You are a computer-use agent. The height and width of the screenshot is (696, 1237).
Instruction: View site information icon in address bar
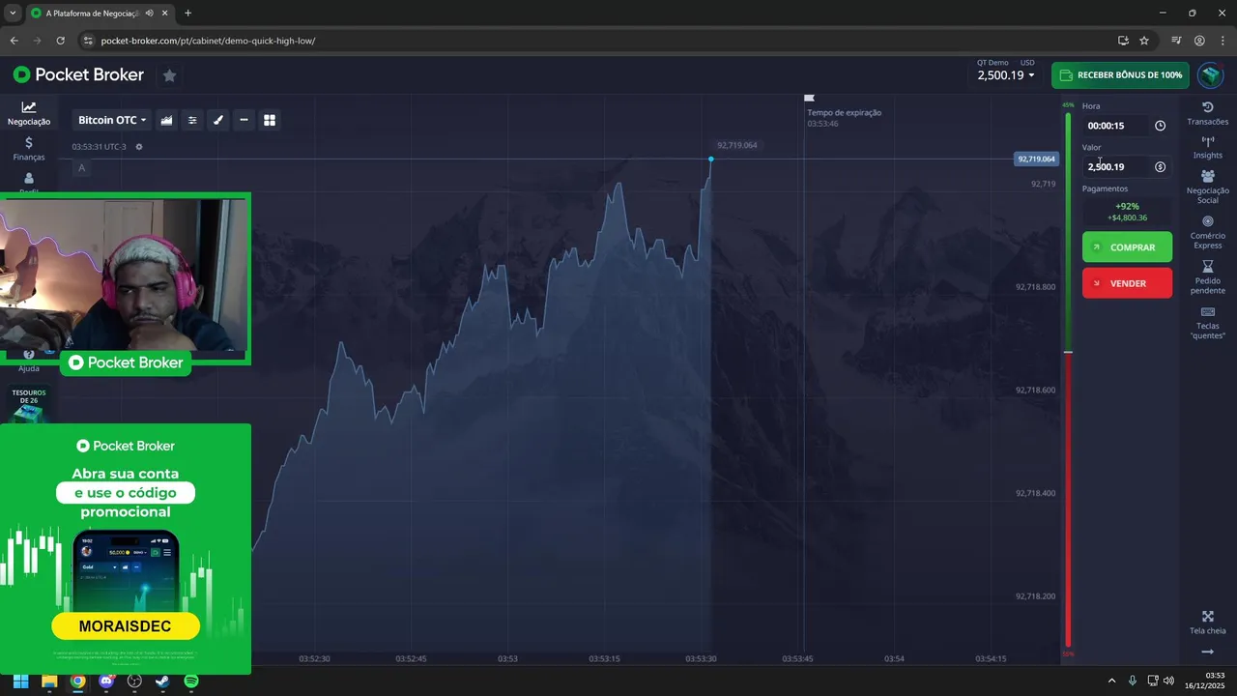coord(88,41)
